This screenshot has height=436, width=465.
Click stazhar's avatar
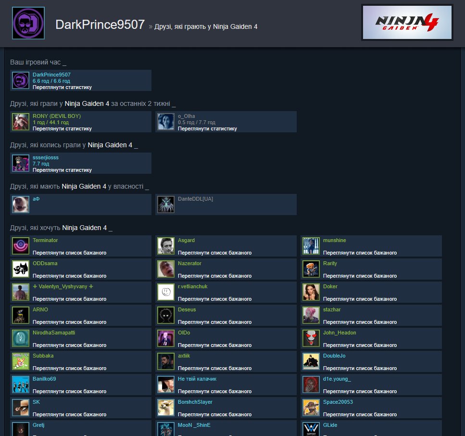click(311, 315)
